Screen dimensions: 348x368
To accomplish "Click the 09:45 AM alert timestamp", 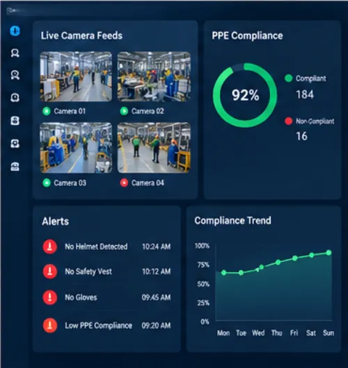I will (x=156, y=297).
